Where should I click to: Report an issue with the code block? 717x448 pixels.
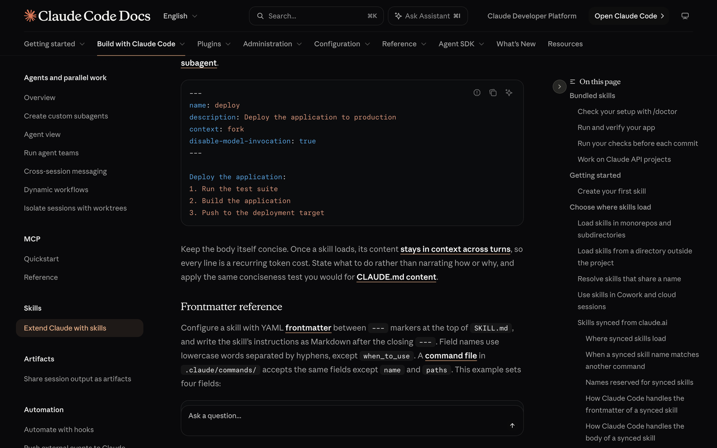pyautogui.click(x=477, y=93)
